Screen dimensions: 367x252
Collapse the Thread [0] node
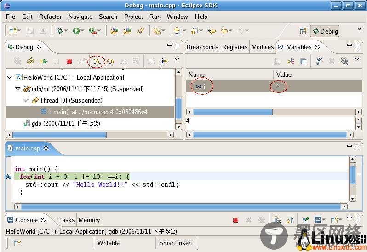26,100
